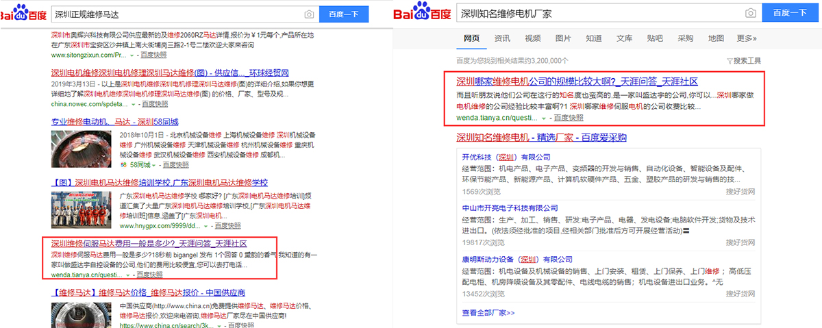The width and height of the screenshot is (822, 328).
Task: Click 查看全部厂家>> link
Action: coord(488,313)
